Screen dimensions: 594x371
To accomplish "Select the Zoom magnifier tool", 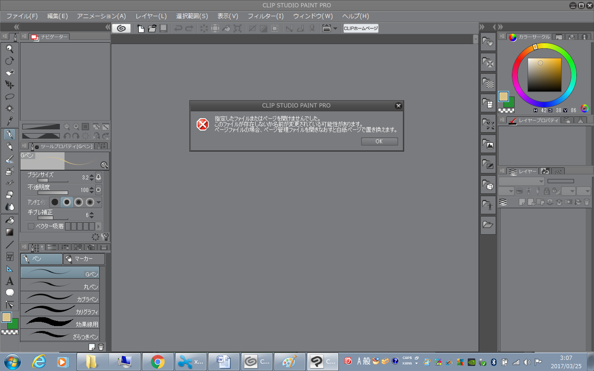I will pos(9,49).
